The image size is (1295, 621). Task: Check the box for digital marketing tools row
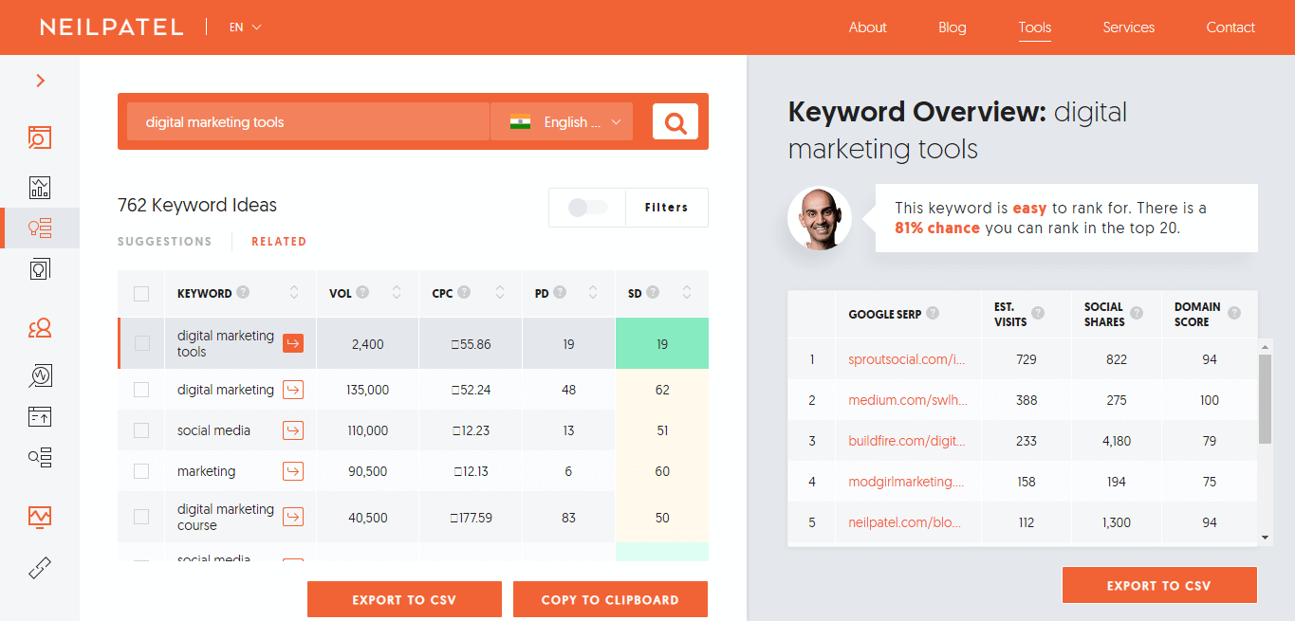click(x=141, y=343)
